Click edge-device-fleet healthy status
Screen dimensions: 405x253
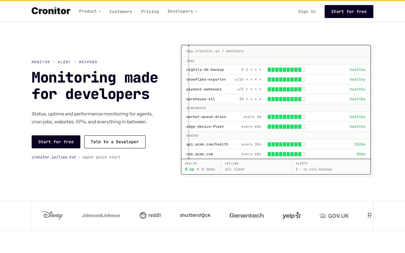[x=358, y=127]
